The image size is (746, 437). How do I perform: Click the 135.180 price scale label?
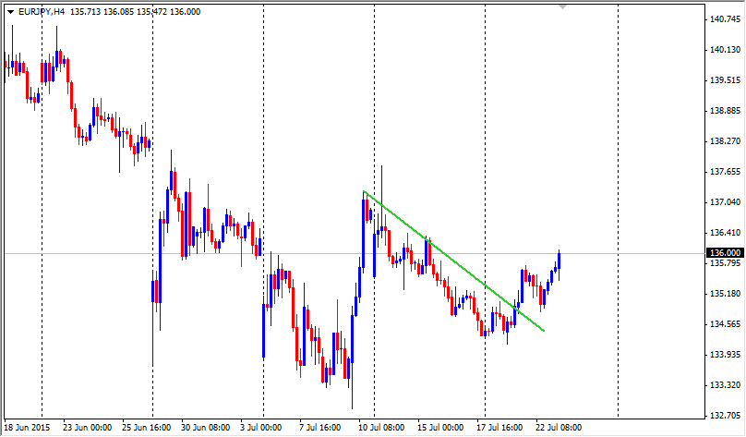725,294
